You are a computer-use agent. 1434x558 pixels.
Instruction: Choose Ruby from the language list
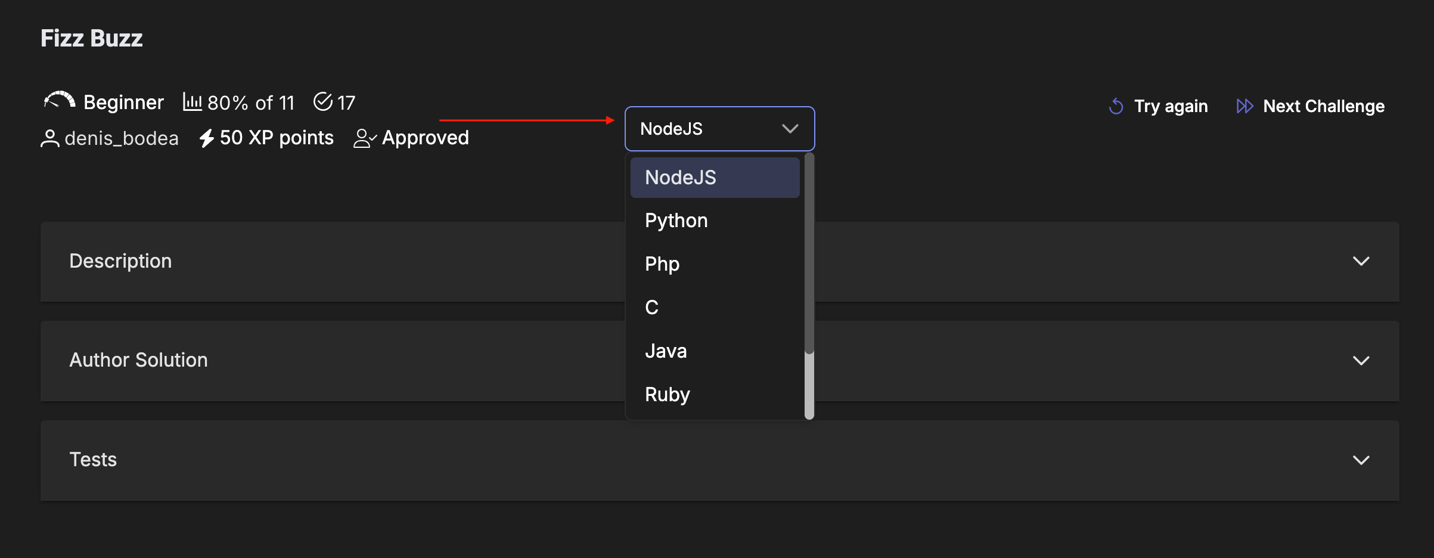coord(667,395)
